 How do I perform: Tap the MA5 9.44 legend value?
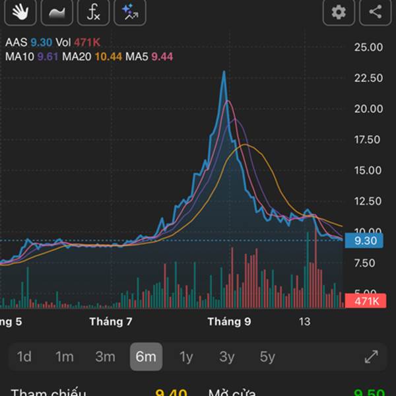[x=149, y=57]
